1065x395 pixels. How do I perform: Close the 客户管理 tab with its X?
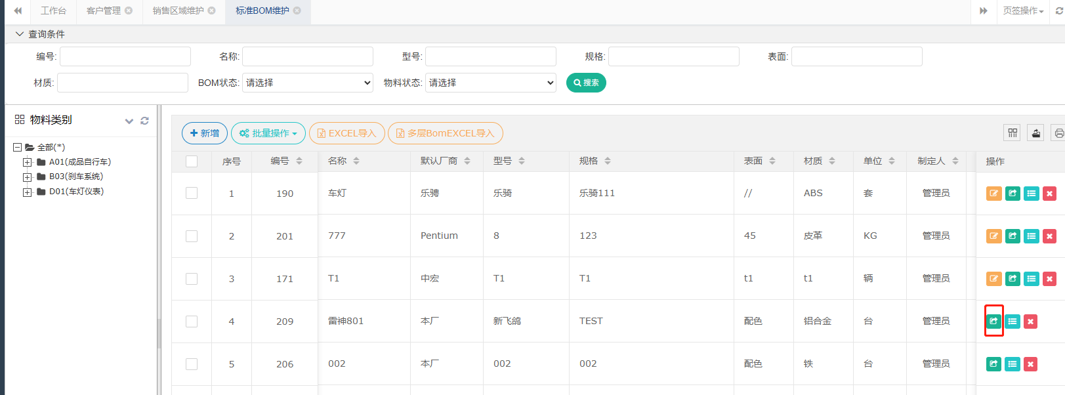pyautogui.click(x=129, y=10)
